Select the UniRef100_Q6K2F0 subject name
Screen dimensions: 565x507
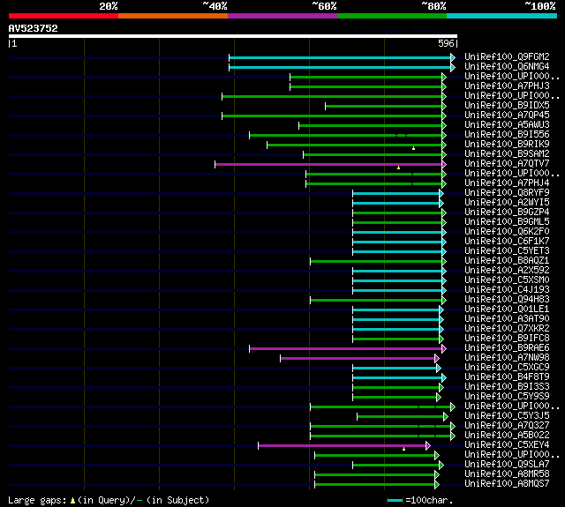click(x=507, y=232)
